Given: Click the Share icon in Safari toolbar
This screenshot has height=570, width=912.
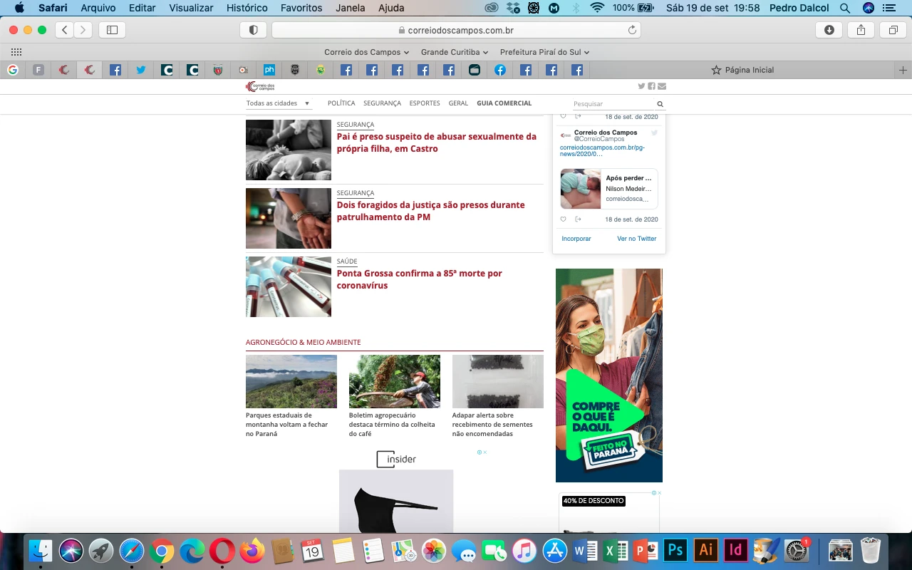Looking at the screenshot, I should [x=861, y=30].
